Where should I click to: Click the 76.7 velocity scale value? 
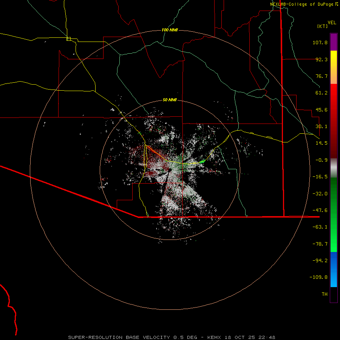coord(321,76)
